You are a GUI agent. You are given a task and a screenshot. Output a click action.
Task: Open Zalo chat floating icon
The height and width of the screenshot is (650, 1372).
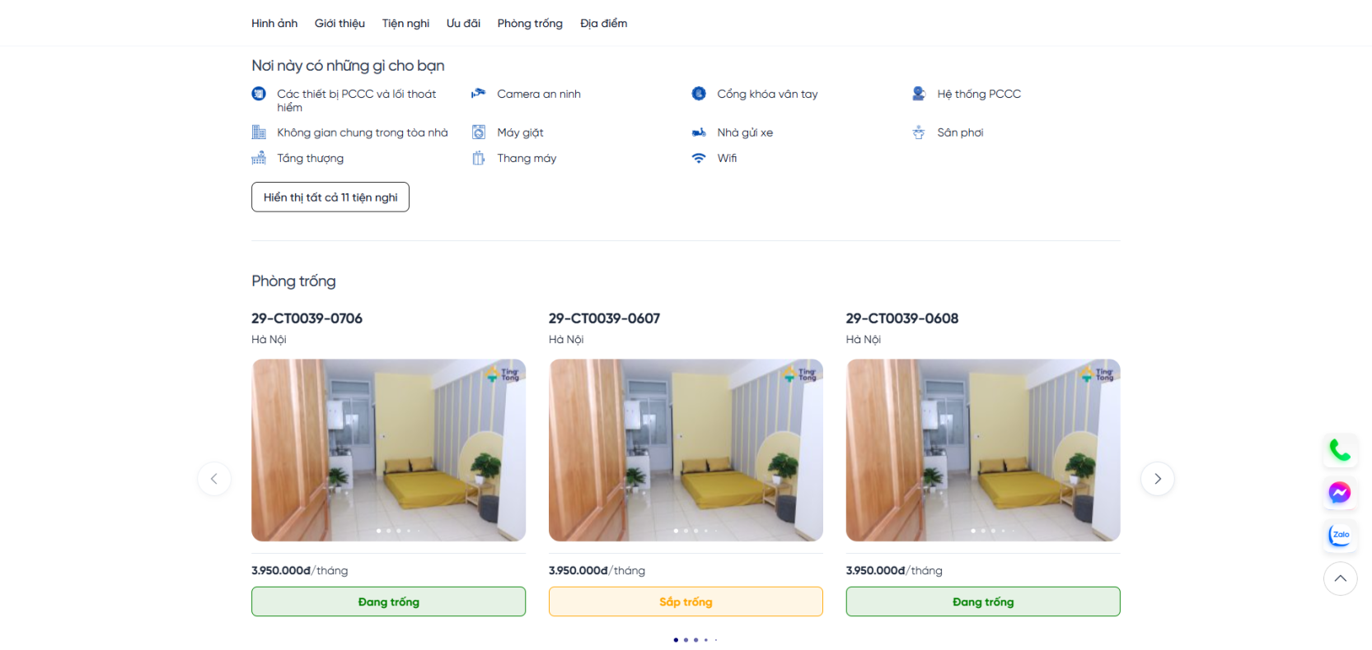pyautogui.click(x=1340, y=536)
